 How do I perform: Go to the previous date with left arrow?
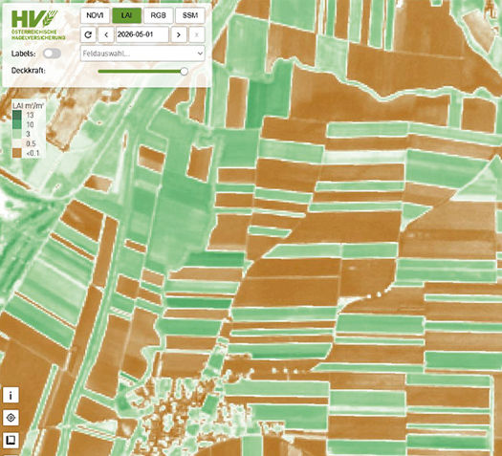(106, 34)
